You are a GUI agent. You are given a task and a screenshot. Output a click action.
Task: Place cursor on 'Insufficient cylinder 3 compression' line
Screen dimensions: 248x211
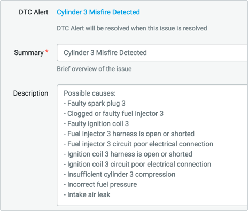point(120,175)
